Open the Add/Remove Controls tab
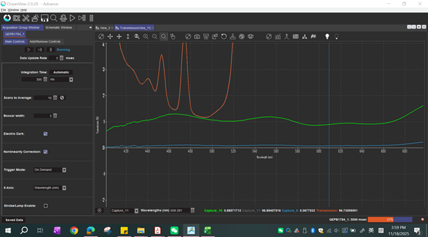The height and width of the screenshot is (237, 428). tap(45, 42)
